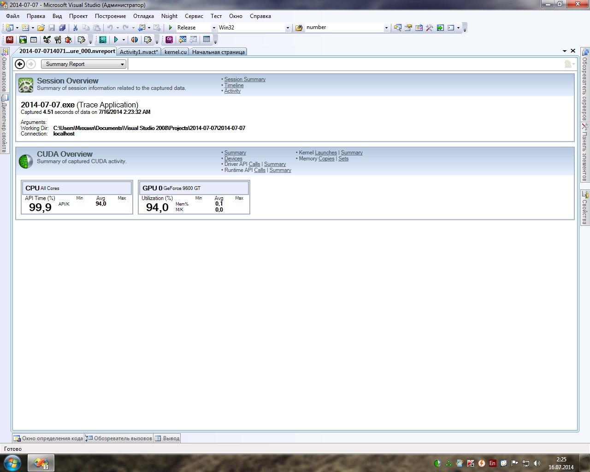Click the red 'Ad' toolbar icon

point(10,40)
